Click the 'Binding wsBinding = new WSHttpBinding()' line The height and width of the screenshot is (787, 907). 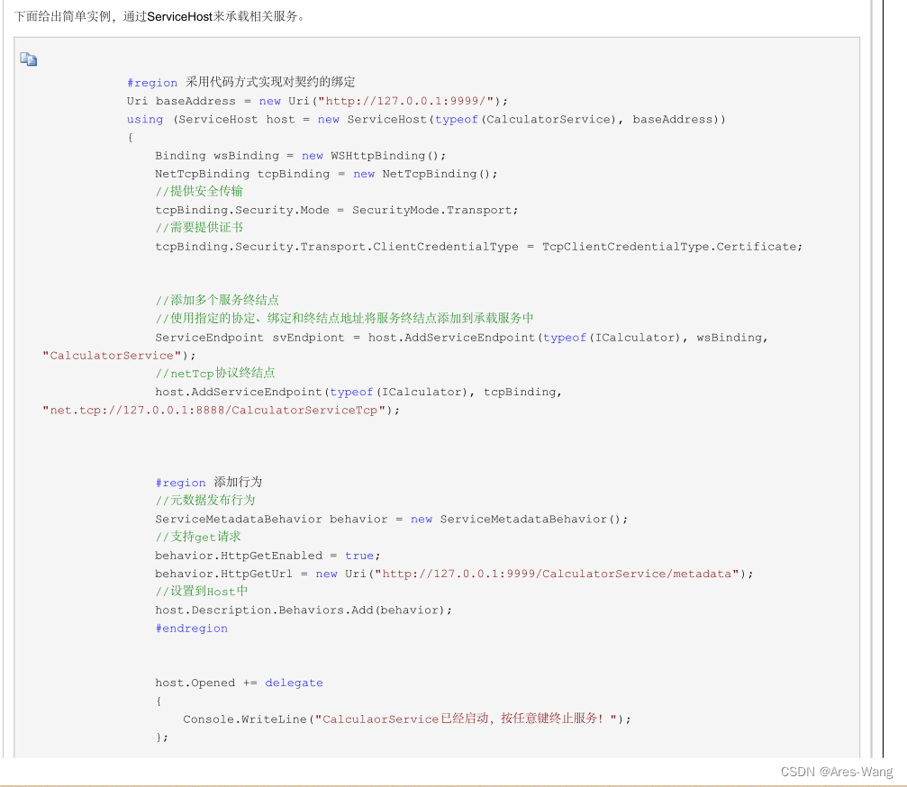tap(300, 156)
